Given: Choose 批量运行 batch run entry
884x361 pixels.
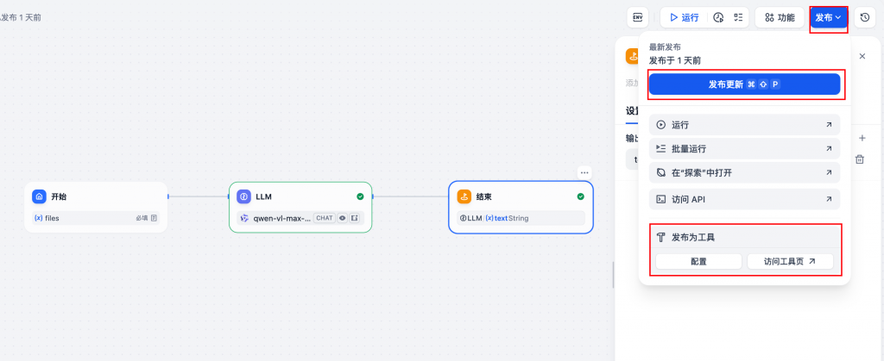Looking at the screenshot, I should pos(744,149).
